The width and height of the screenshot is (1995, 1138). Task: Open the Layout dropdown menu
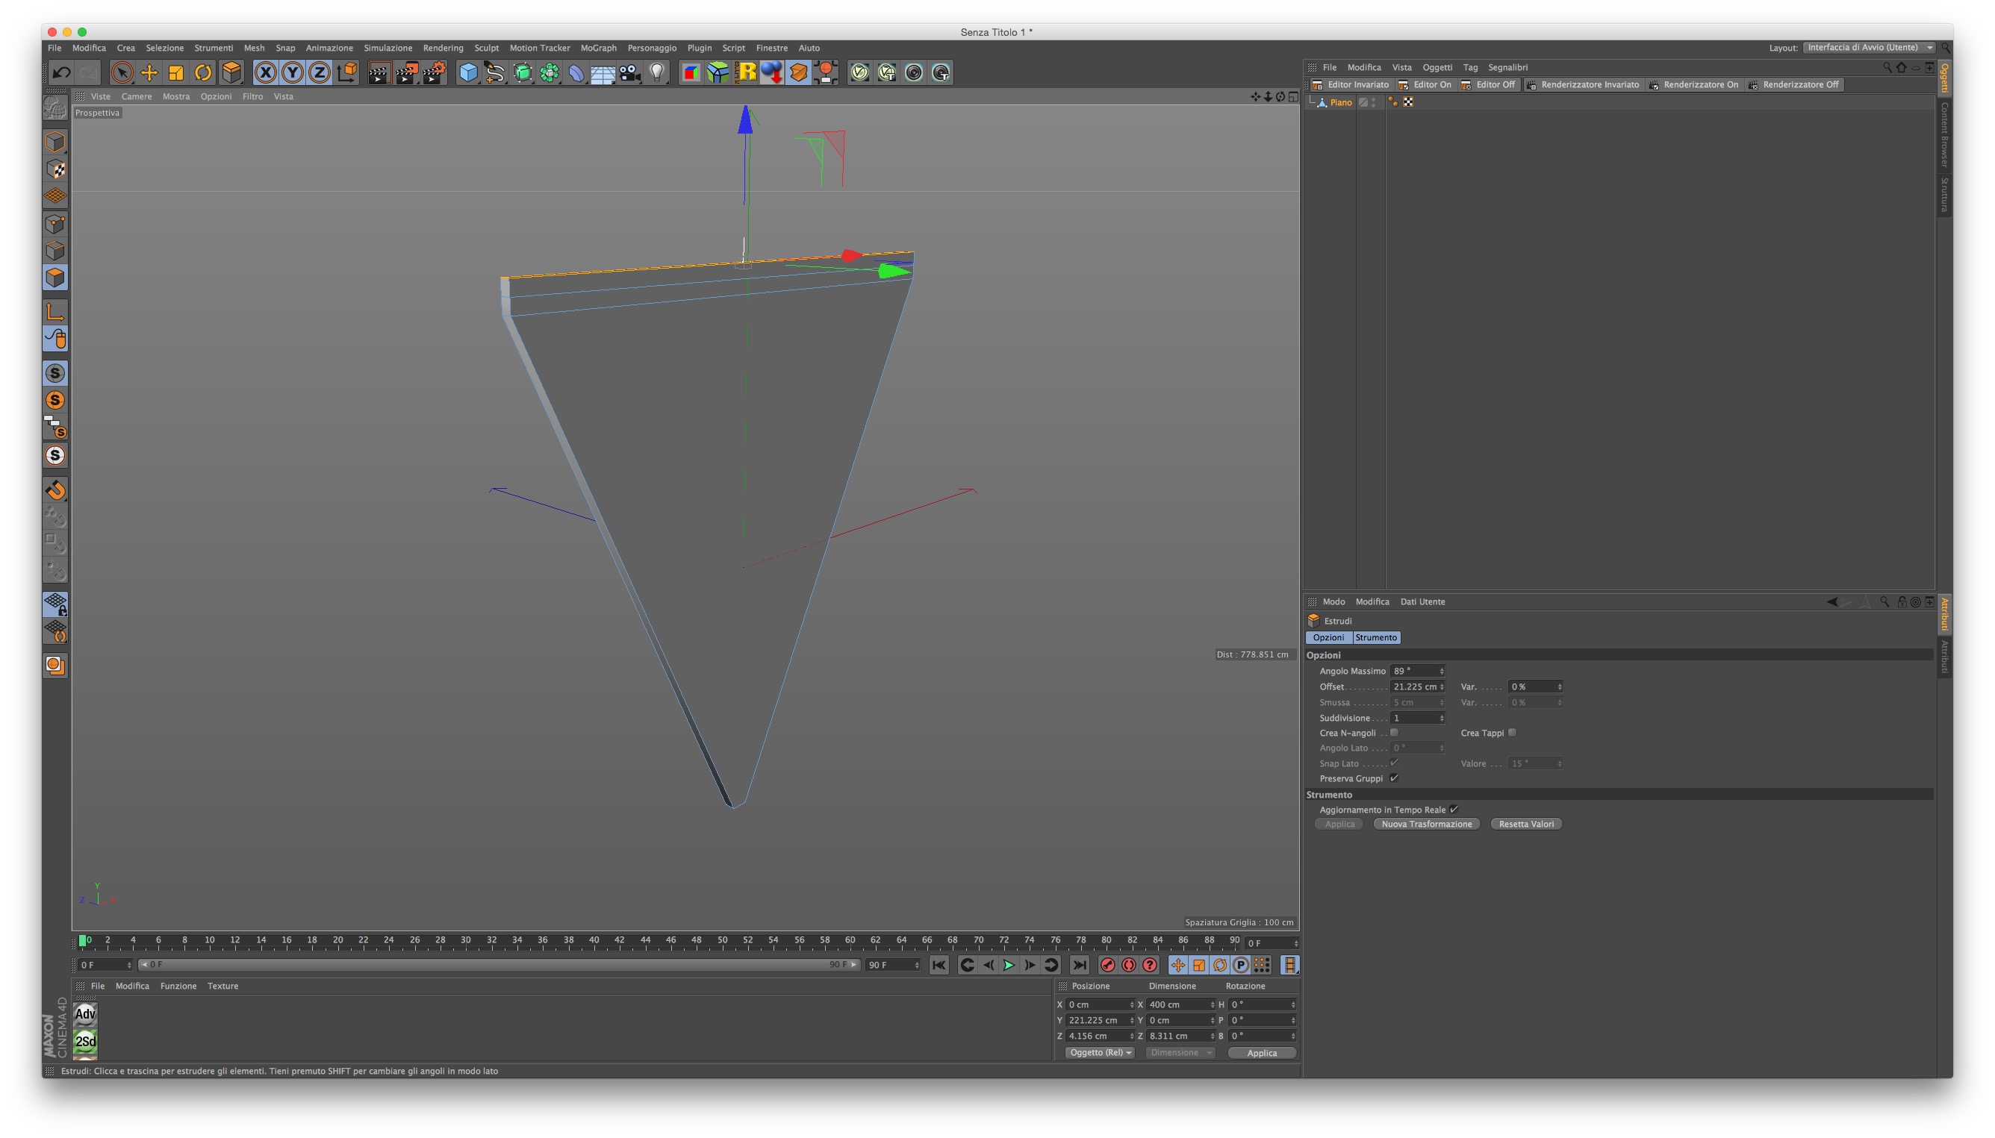coord(1867,48)
